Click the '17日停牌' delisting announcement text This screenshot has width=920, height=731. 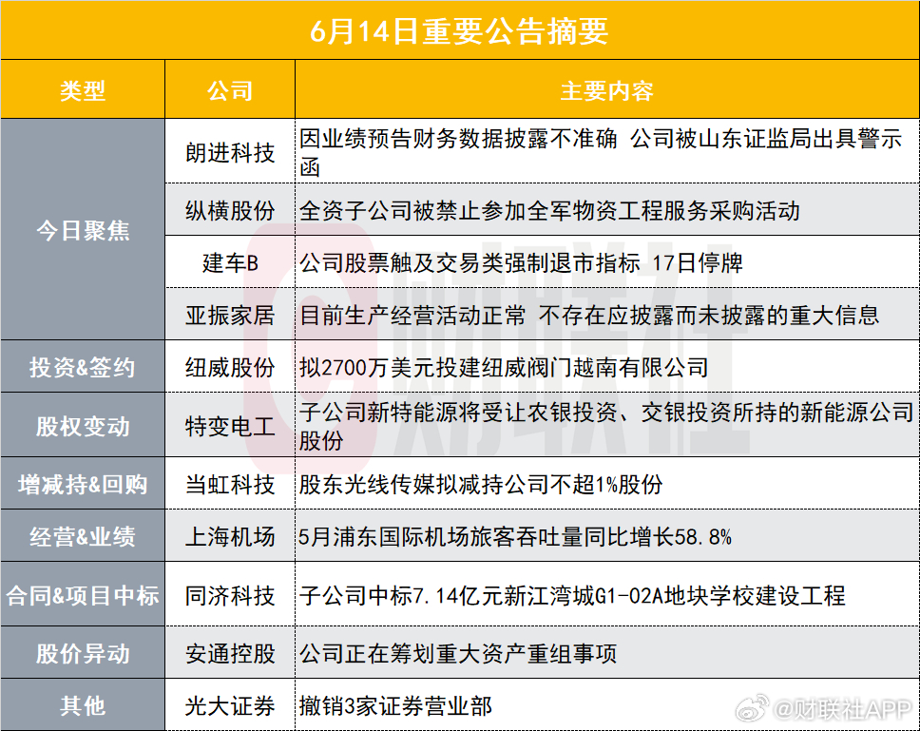point(521,262)
